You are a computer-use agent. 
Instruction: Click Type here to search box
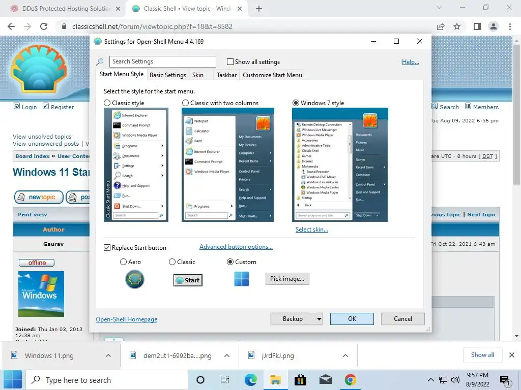(x=107, y=380)
